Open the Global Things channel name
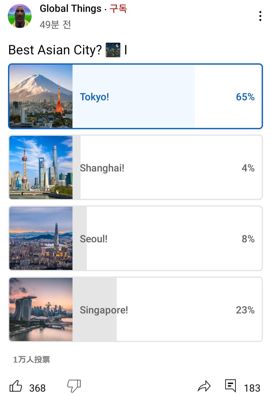 click(71, 9)
